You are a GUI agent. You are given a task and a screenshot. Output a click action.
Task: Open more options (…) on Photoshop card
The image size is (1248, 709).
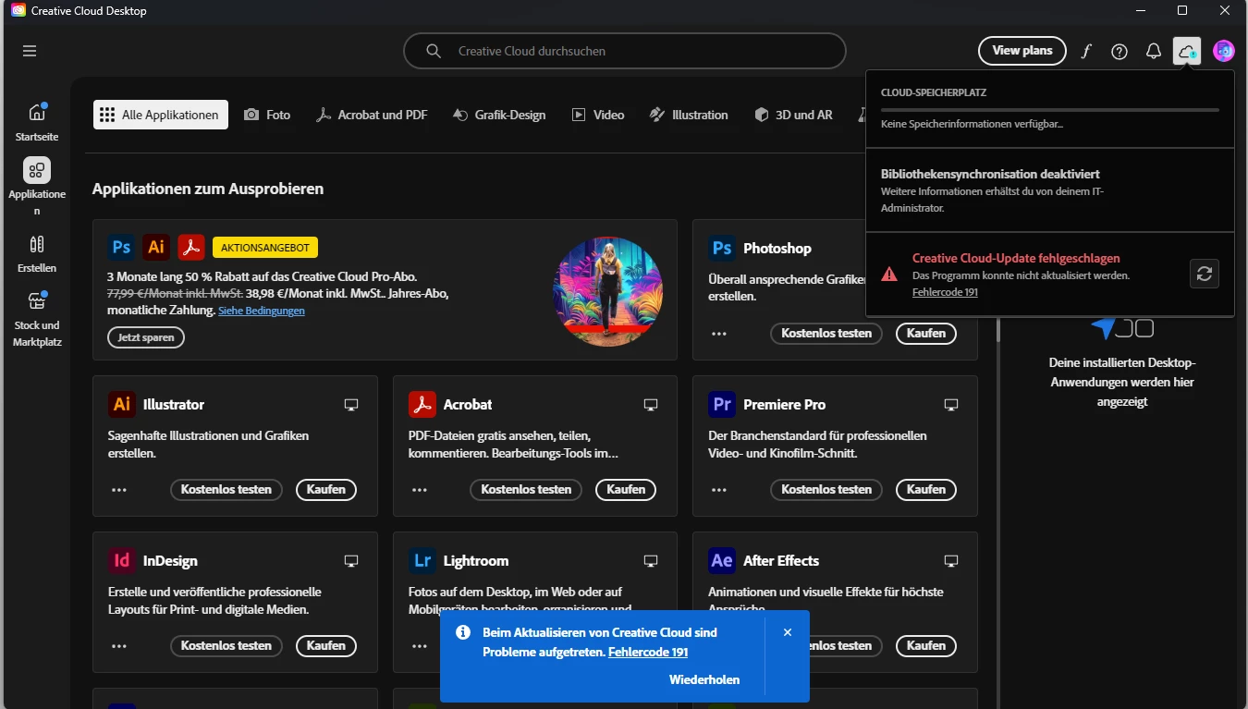[x=719, y=334]
